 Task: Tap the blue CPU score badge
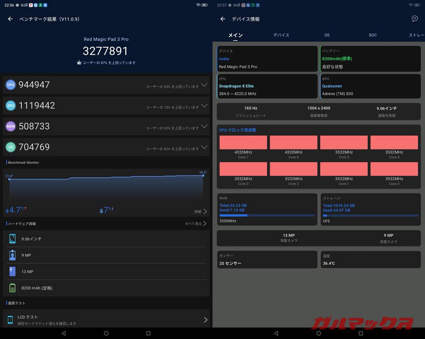pyautogui.click(x=11, y=85)
